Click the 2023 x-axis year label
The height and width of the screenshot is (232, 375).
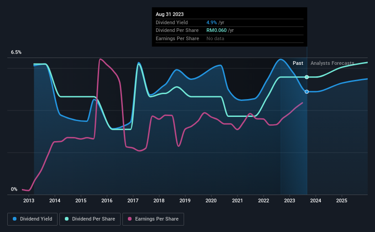tap(290, 200)
